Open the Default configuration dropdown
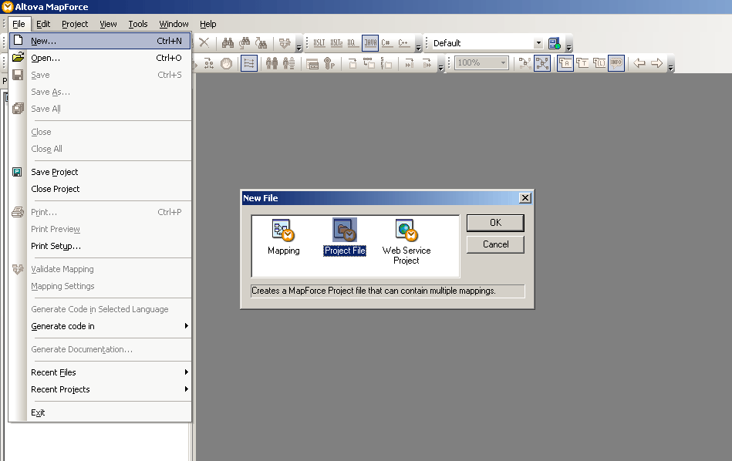 [x=538, y=43]
